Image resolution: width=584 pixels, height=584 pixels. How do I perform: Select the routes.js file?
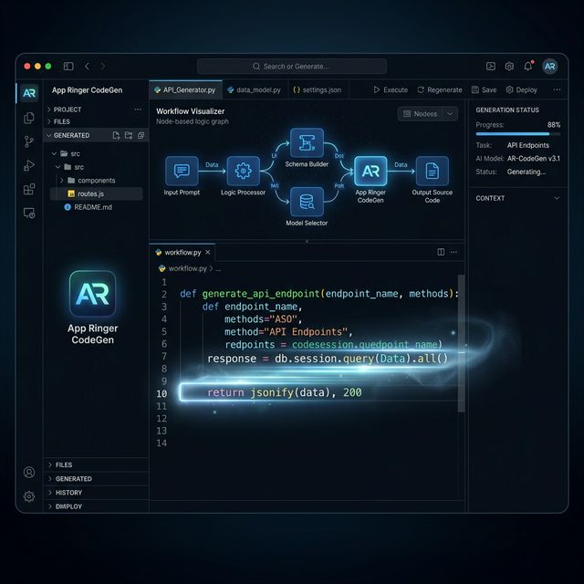97,193
